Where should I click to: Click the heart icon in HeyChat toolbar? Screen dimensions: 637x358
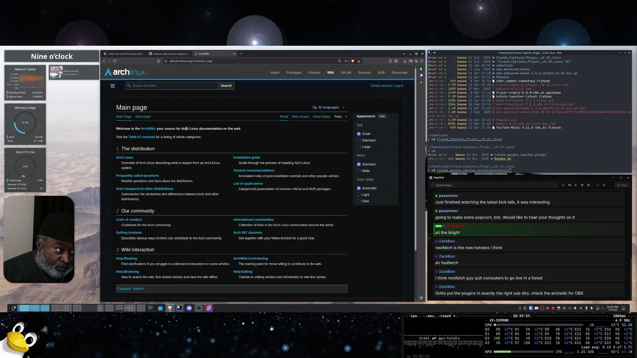point(582,185)
